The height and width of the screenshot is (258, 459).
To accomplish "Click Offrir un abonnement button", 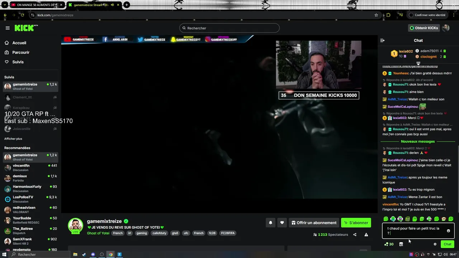I will 314,223.
